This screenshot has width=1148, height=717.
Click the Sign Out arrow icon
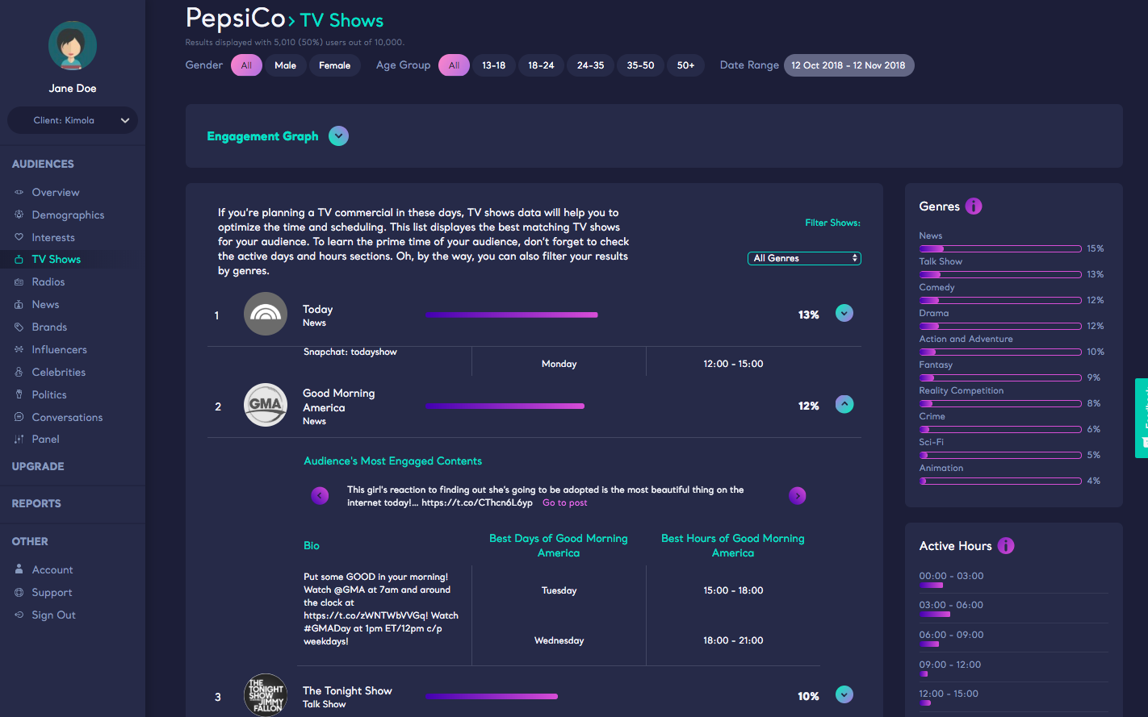point(19,615)
